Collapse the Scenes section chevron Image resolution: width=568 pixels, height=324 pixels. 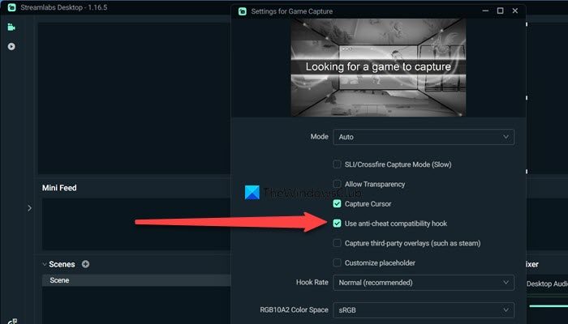(44, 264)
